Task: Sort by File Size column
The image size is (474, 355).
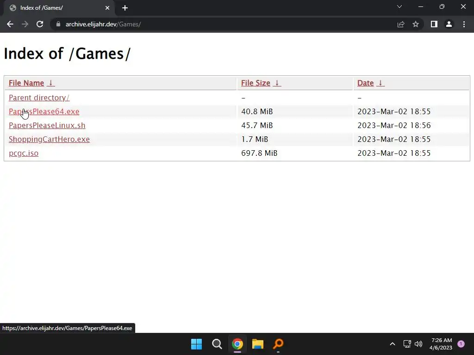Action: click(x=256, y=83)
